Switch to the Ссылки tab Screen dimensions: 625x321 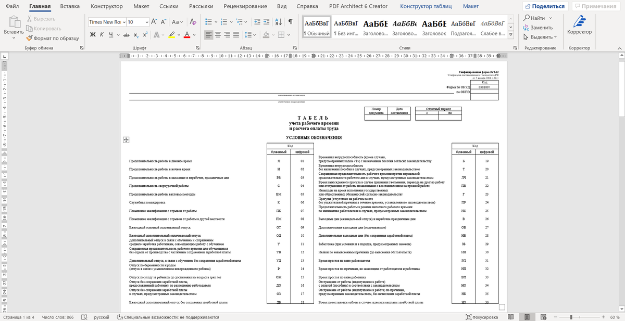169,6
